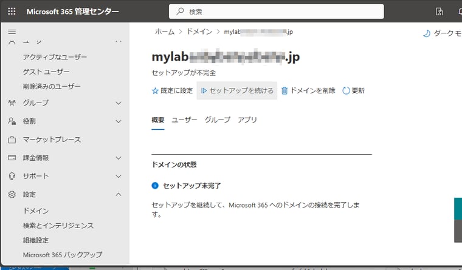462x270 pixels.
Task: Click the Microsoft 365 管理センター title
Action: 73,12
